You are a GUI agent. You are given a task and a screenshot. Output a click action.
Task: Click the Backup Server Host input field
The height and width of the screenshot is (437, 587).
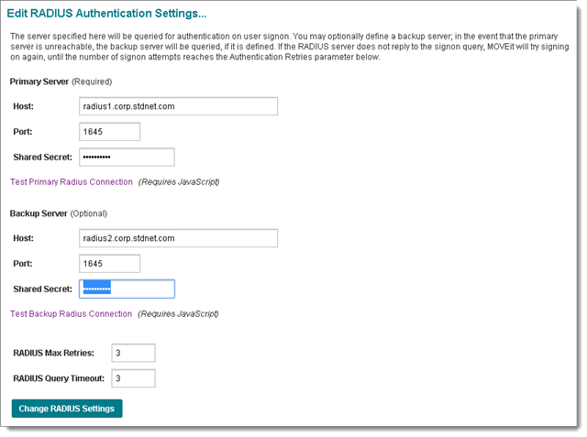[178, 238]
